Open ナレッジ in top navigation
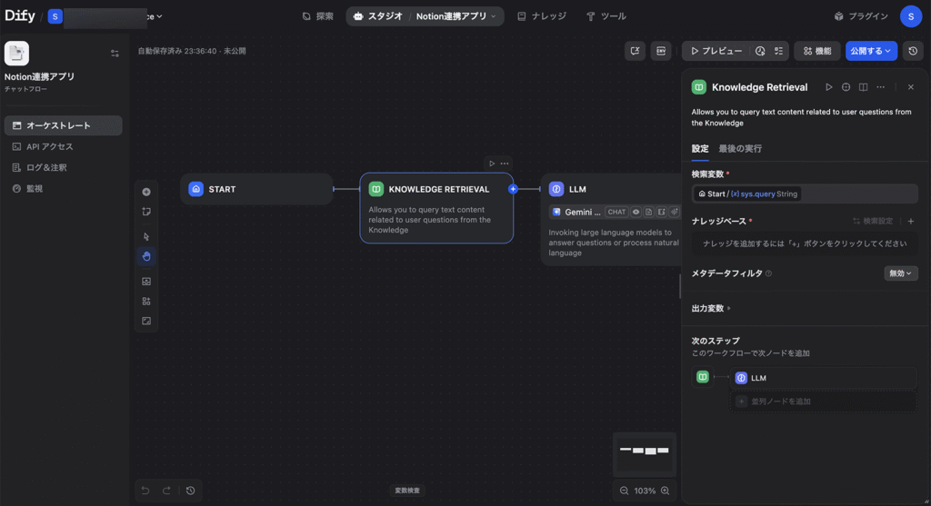The image size is (931, 506). 541,16
